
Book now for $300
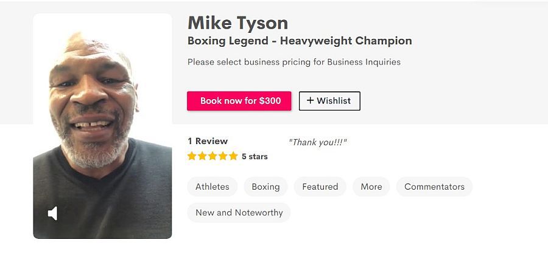point(239,101)
